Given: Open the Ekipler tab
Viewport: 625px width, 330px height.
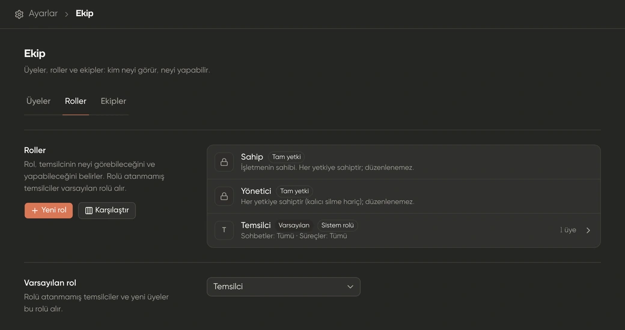Looking at the screenshot, I should (113, 101).
